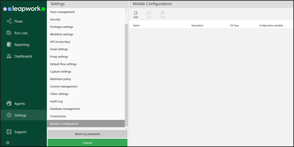Sort by the OS Type column header
This screenshot has height=147, width=294.
click(x=235, y=25)
